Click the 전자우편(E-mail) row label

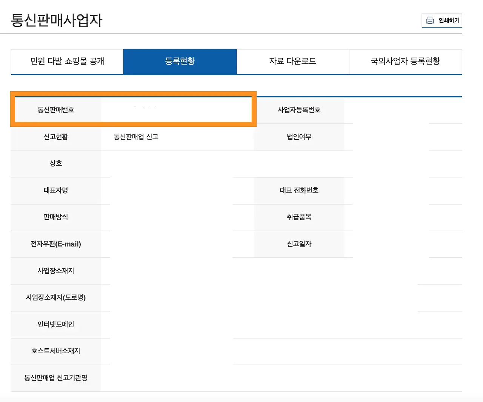(x=56, y=244)
